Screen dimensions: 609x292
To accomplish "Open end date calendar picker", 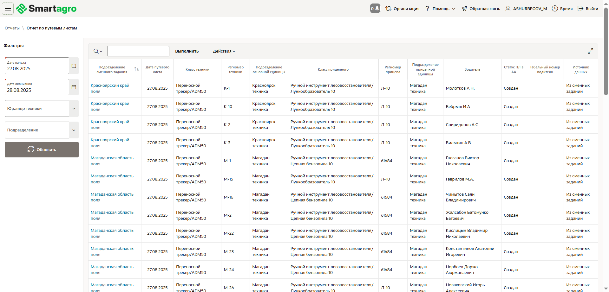I will 74,87.
